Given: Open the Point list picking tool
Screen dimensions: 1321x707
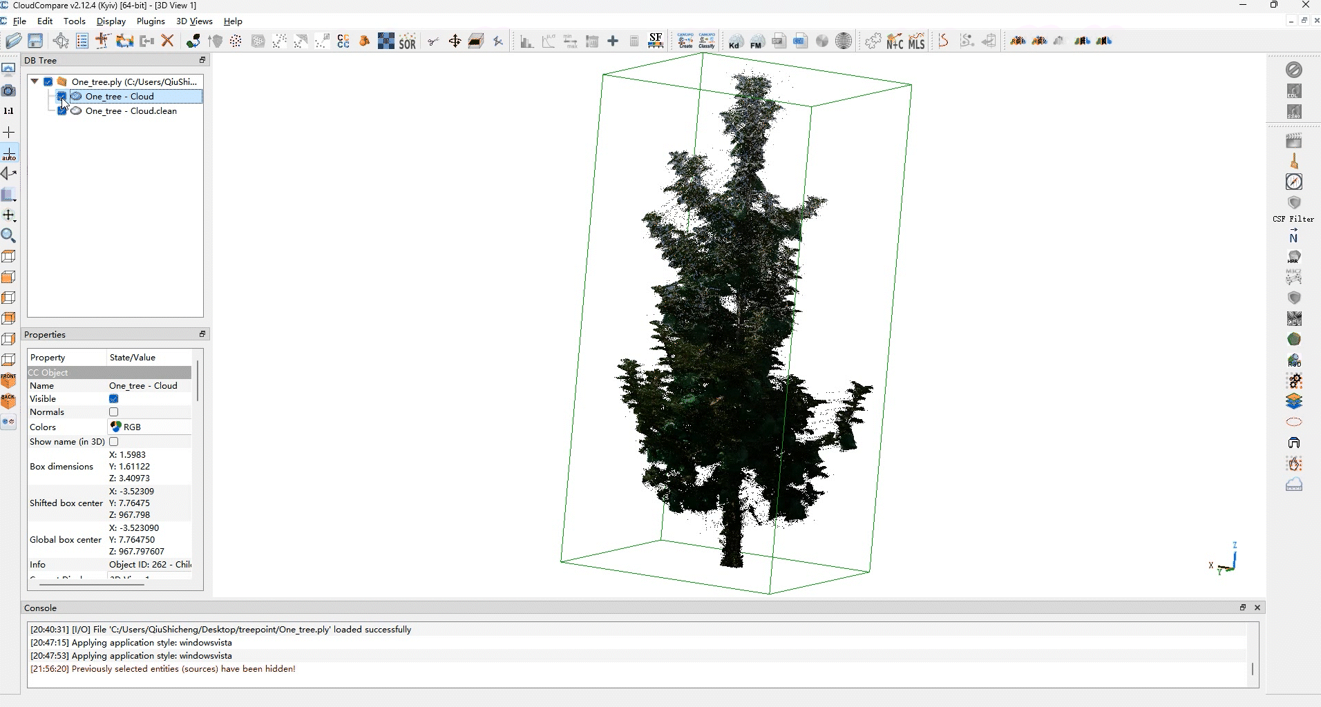Looking at the screenshot, I should pos(82,41).
